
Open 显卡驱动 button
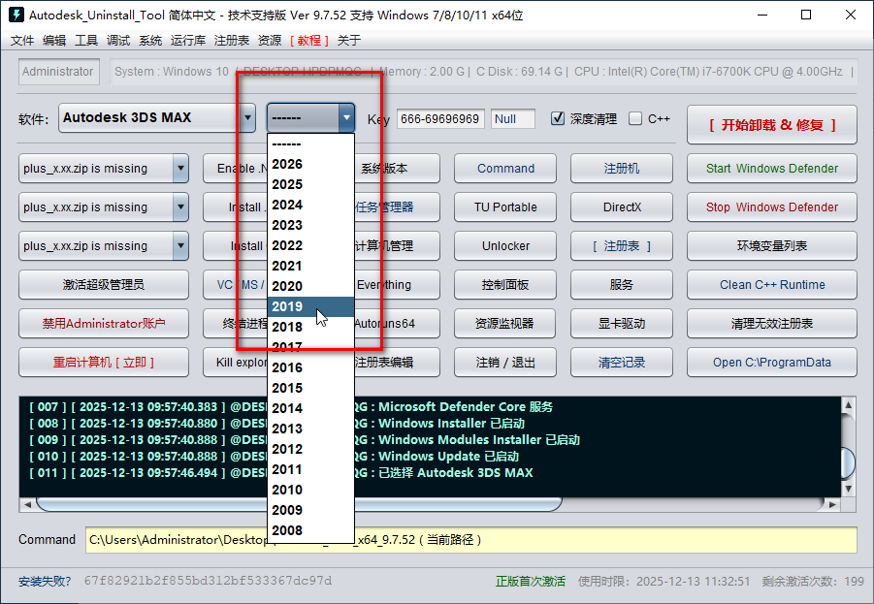click(x=622, y=323)
